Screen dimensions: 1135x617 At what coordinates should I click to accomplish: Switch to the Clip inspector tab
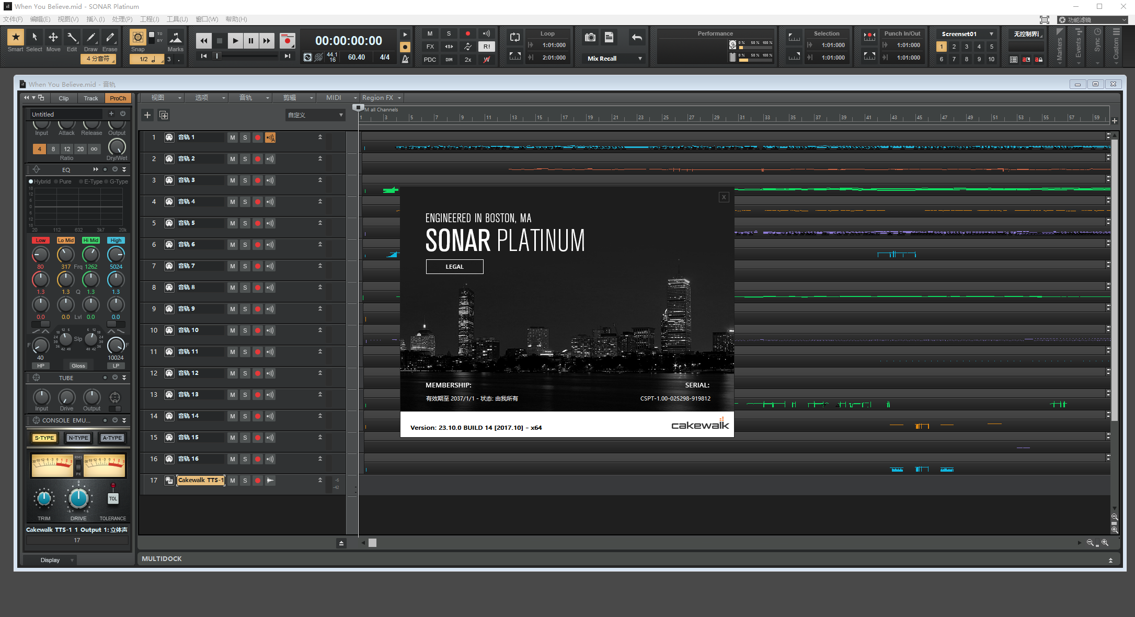64,98
